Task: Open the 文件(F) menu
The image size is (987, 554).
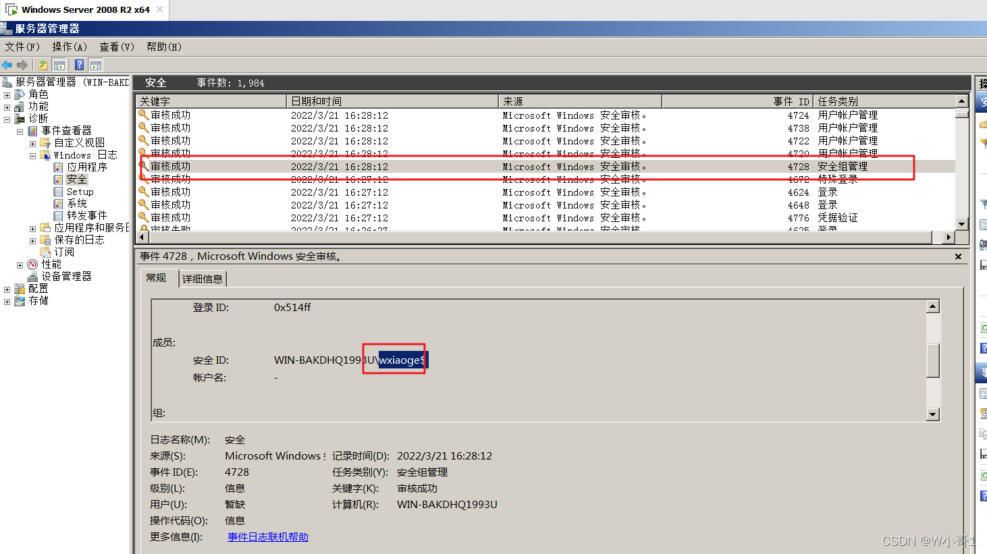Action: click(23, 47)
